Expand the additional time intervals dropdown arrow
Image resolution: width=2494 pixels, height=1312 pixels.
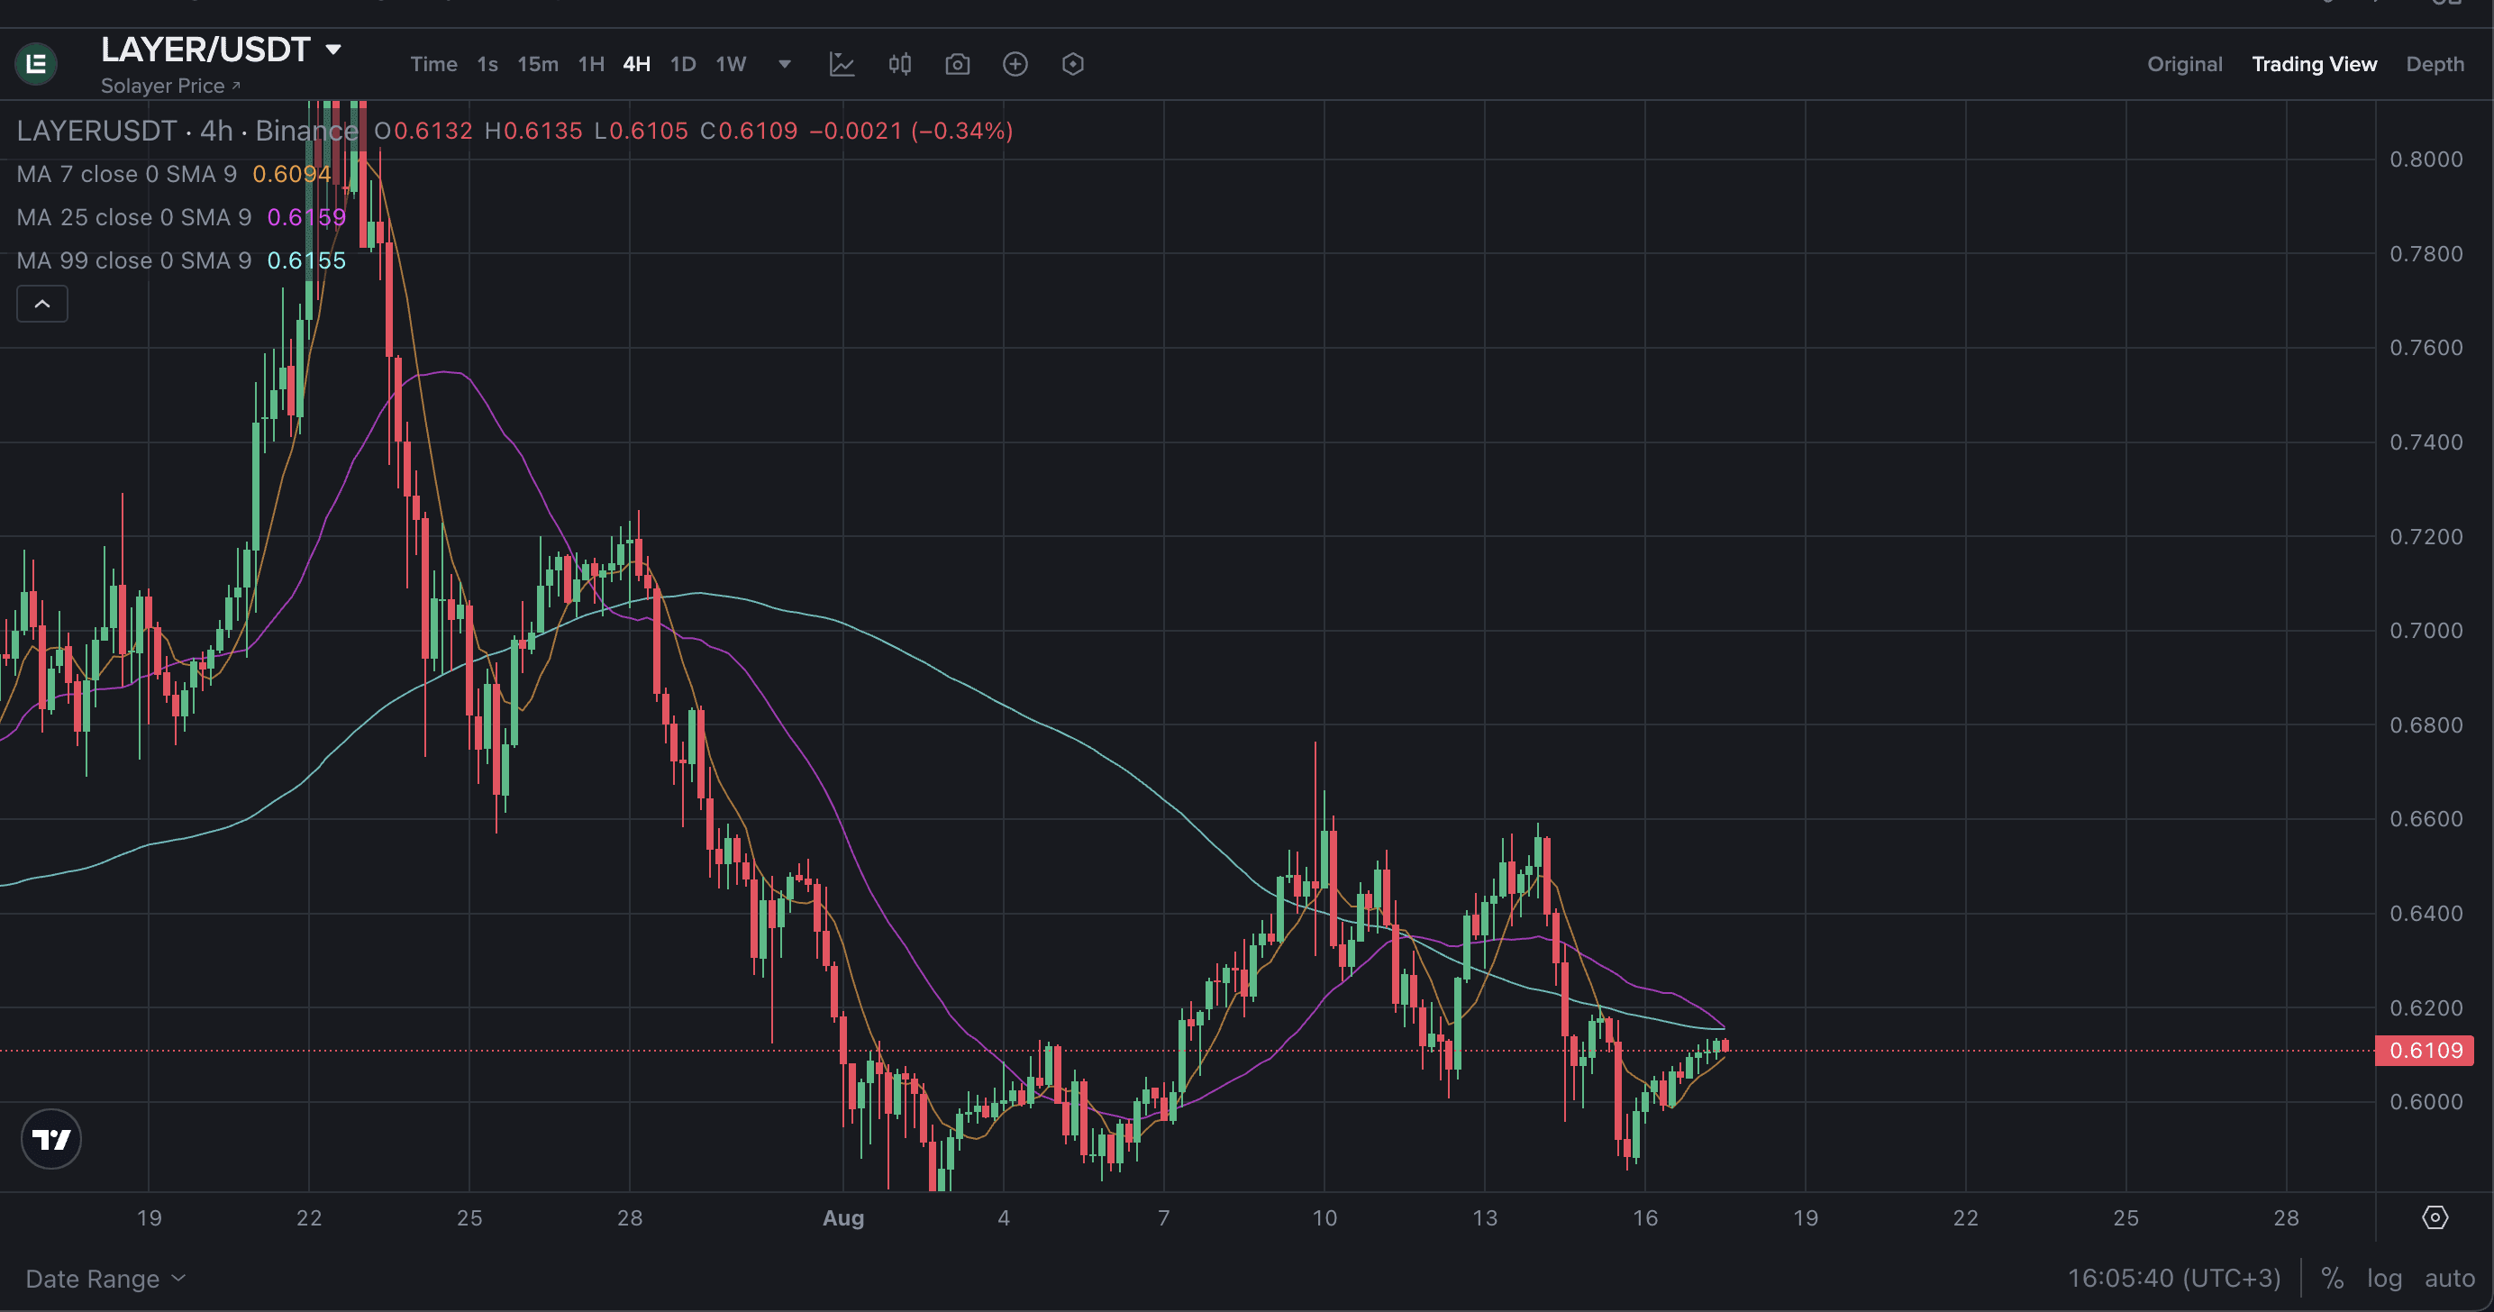pyautogui.click(x=784, y=64)
